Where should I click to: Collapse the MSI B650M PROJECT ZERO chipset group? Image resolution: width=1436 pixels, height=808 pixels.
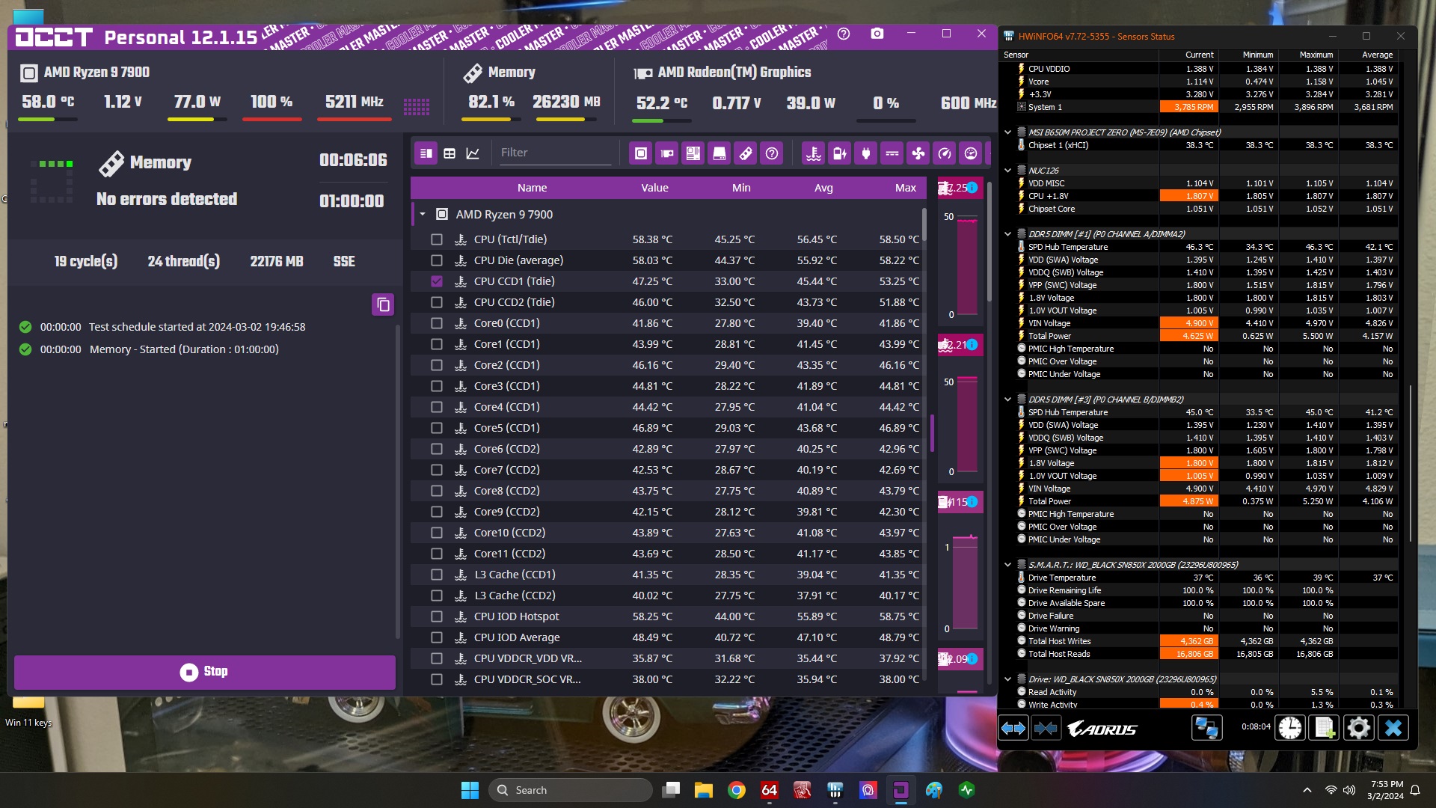pos(1007,132)
